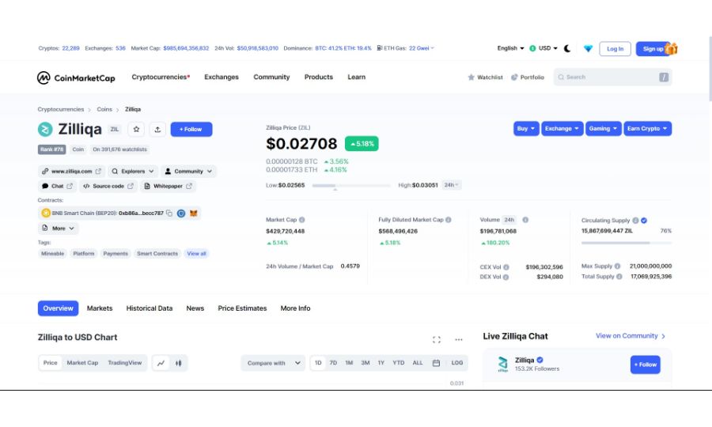Open Exchanges menu

tap(222, 77)
